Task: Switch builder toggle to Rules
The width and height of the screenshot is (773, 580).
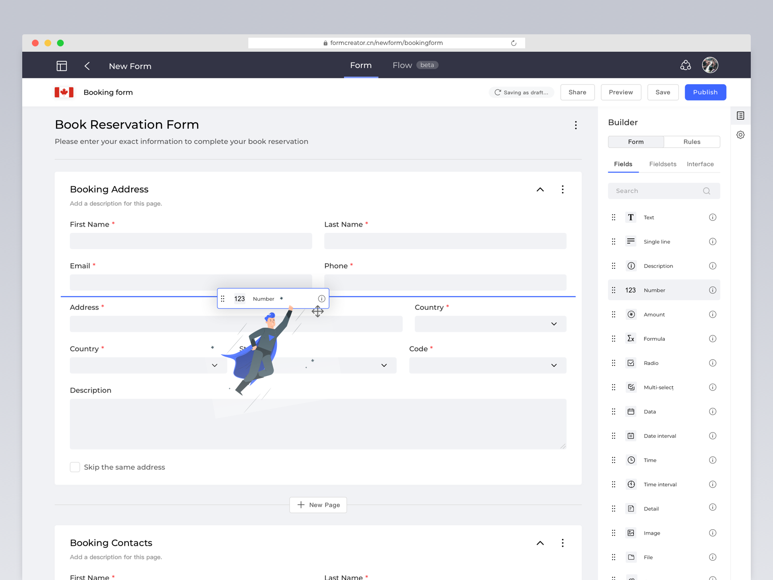Action: click(691, 142)
